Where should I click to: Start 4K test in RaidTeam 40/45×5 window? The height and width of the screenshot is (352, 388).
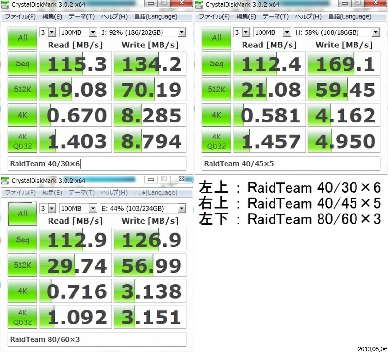(x=216, y=115)
